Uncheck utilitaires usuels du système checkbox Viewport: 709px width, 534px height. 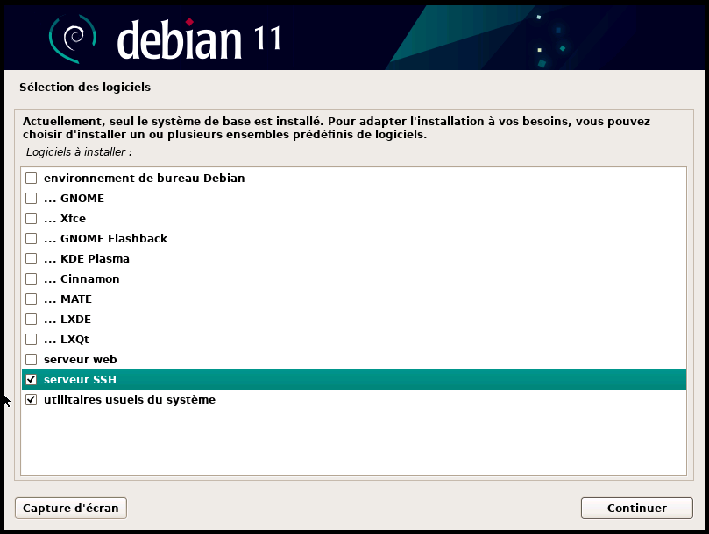[32, 399]
